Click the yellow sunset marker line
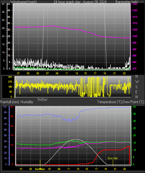Screen dimensions: 145x173 [113, 163]
